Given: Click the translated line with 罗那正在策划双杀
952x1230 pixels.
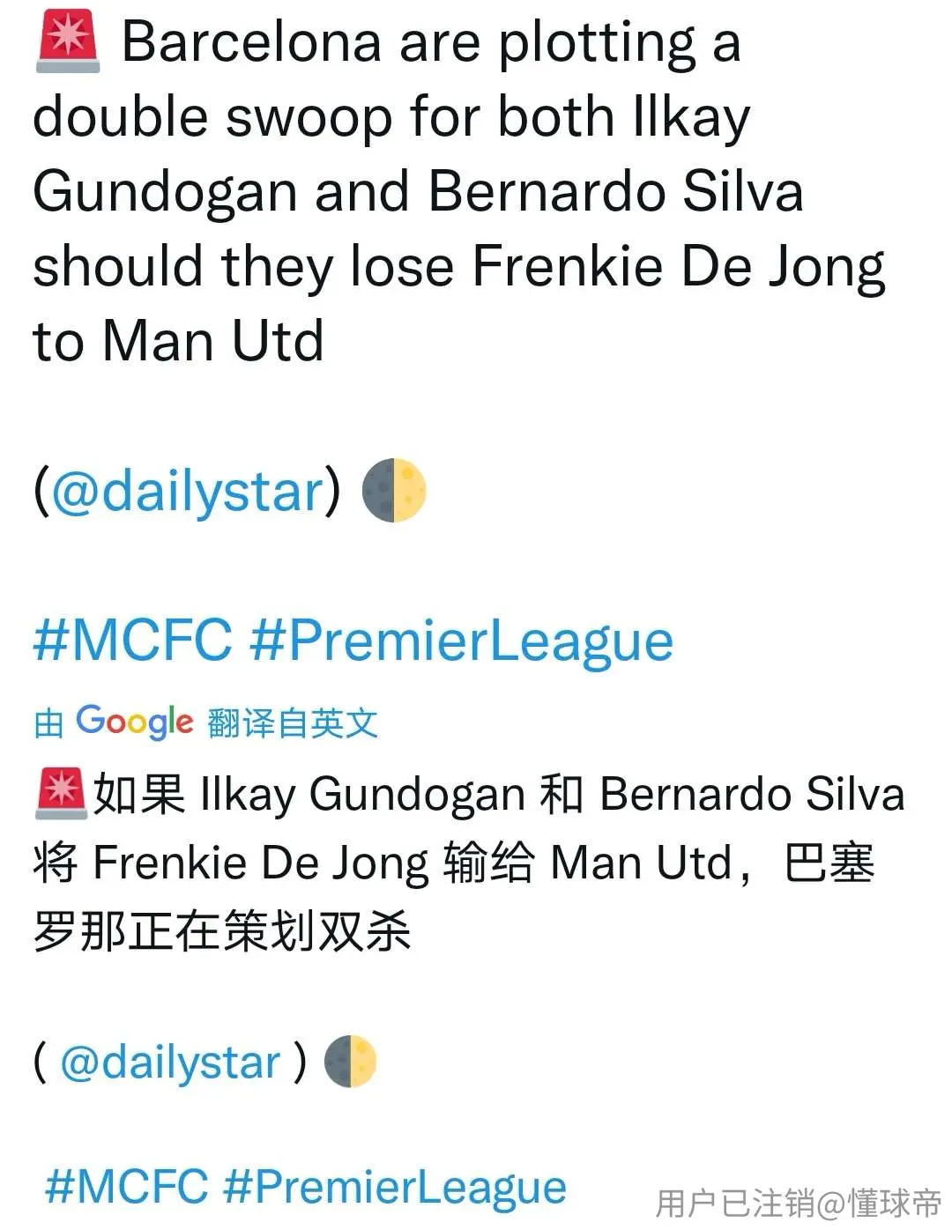Looking at the screenshot, I should point(222,931).
